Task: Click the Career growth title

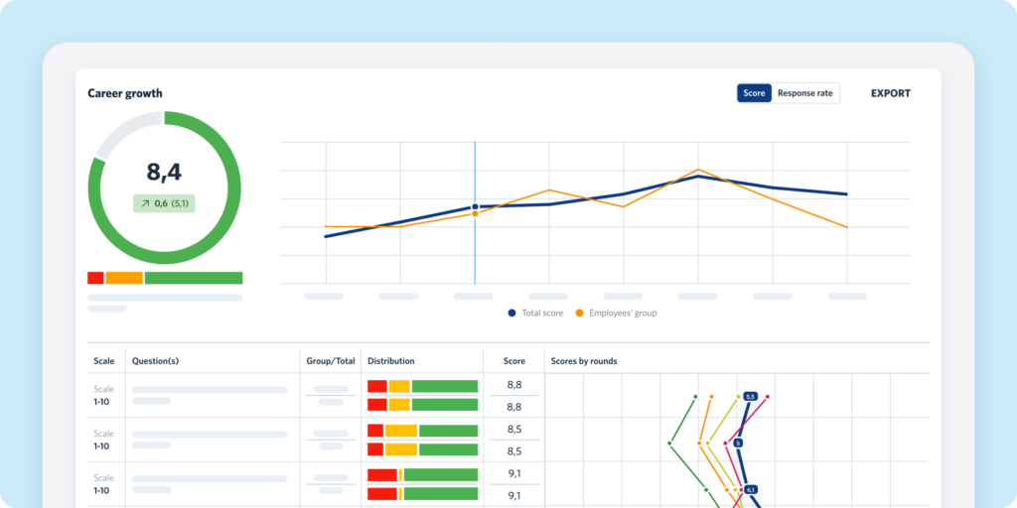Action: [x=125, y=93]
